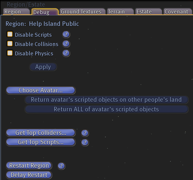Open help for Disable Physics
193x180 pixels.
pyautogui.click(x=66, y=53)
